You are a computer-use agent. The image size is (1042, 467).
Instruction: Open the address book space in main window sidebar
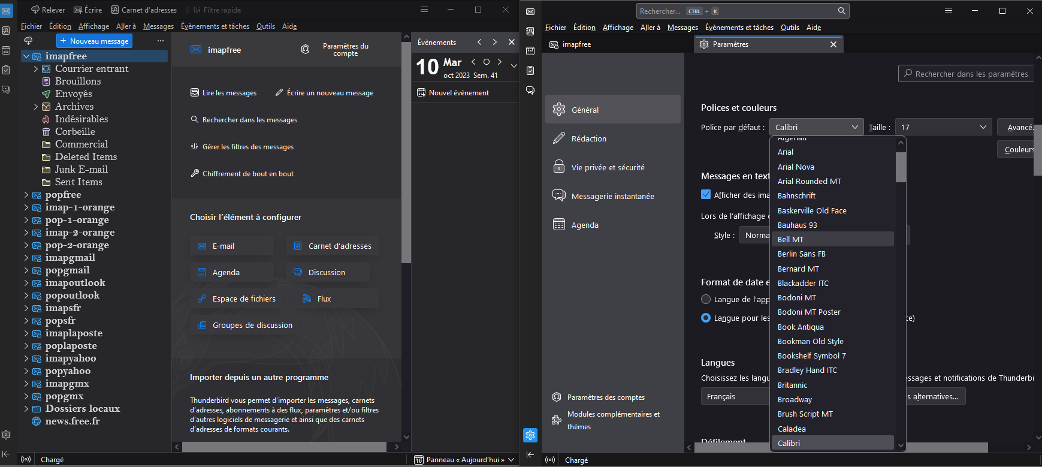6,31
